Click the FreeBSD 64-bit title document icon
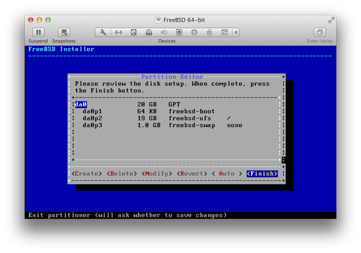This screenshot has width=361, height=253. coord(159,20)
